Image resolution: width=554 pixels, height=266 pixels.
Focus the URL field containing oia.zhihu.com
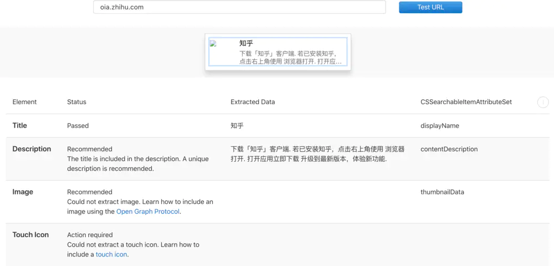(239, 7)
